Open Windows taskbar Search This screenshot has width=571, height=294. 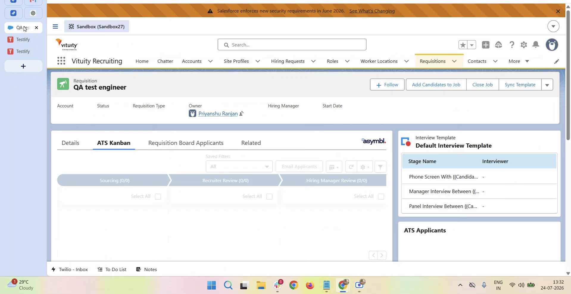coord(228,285)
